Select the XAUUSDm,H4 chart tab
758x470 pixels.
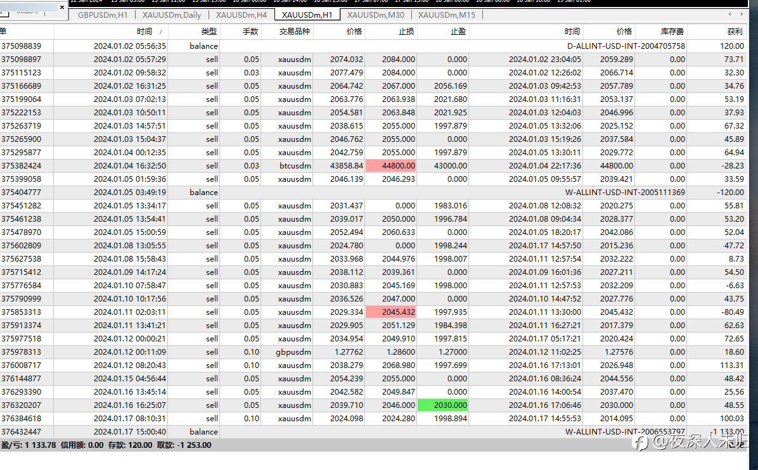(x=241, y=15)
